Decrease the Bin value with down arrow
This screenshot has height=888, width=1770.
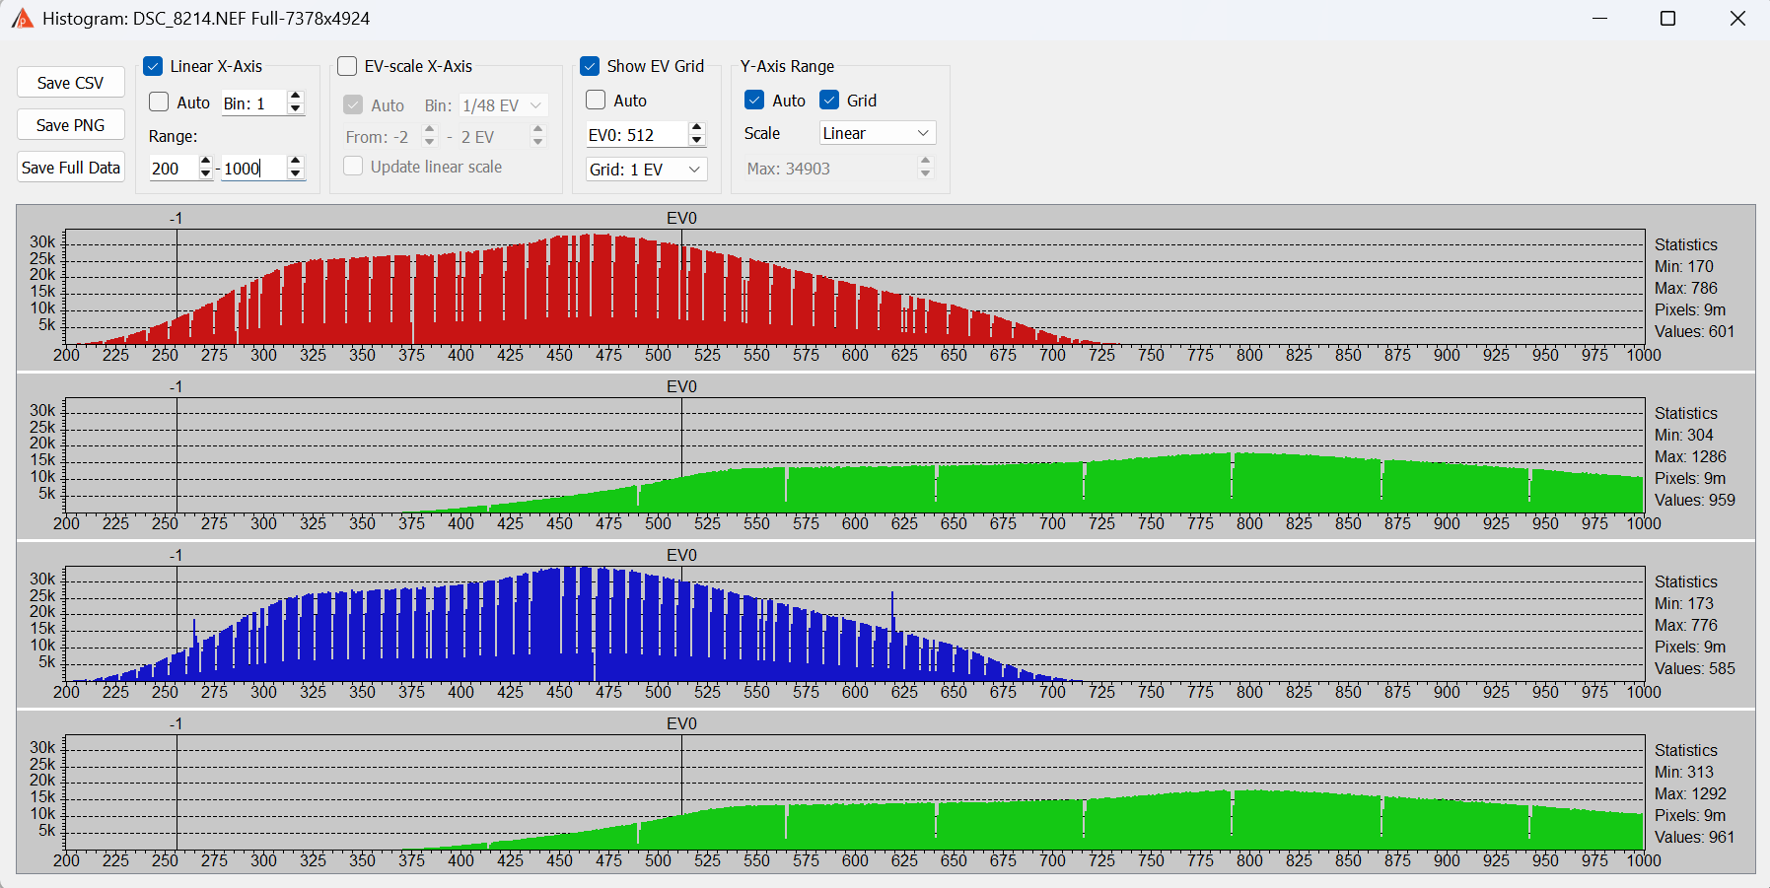295,108
